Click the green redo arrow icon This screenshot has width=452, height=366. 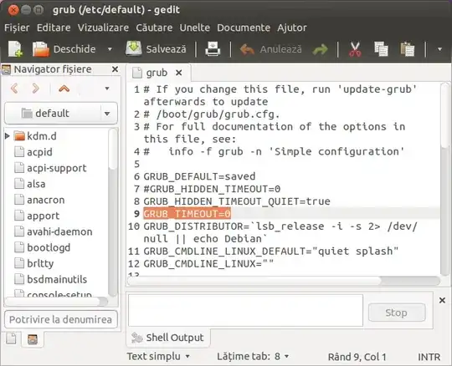point(320,49)
